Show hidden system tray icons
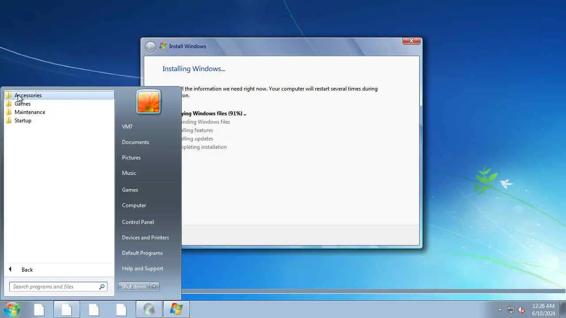Image resolution: width=566 pixels, height=318 pixels. (x=500, y=310)
